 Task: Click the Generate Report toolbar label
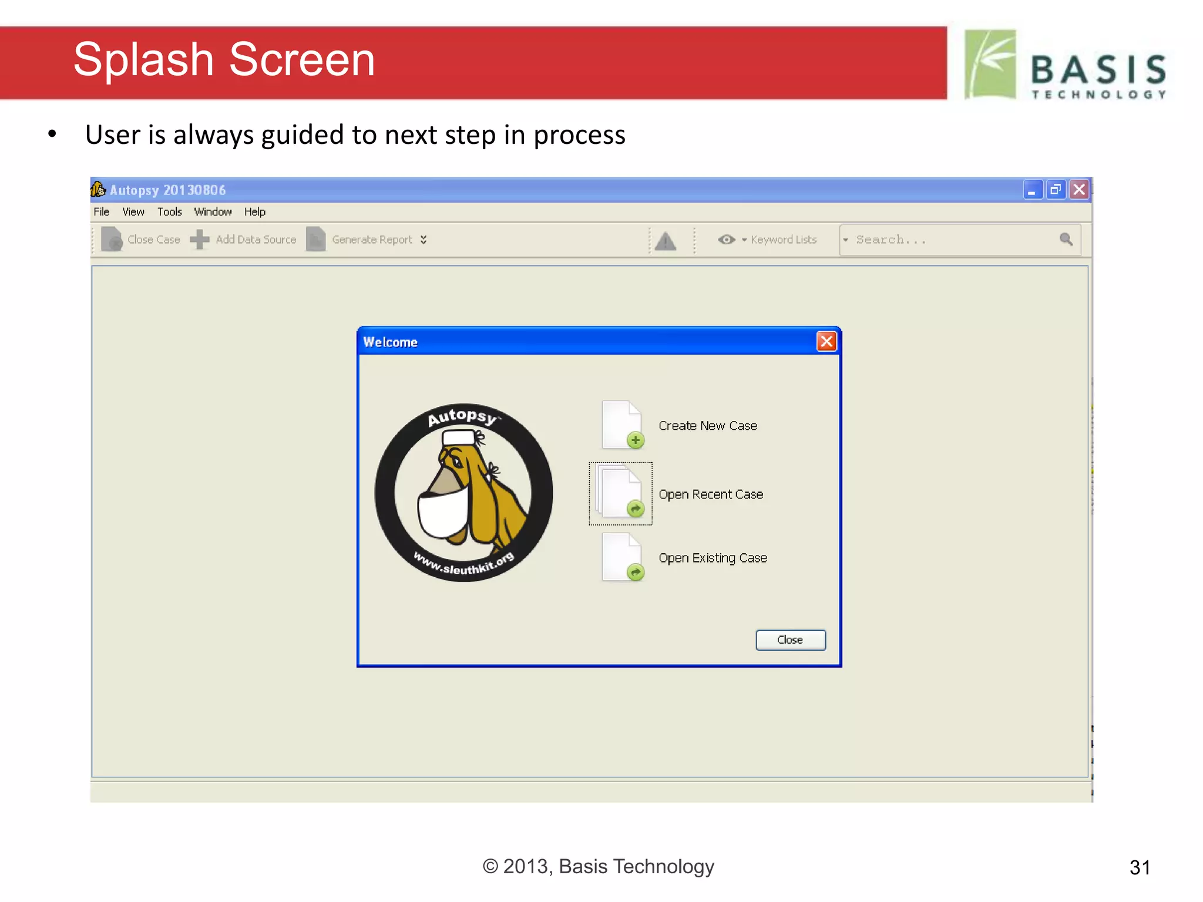(372, 240)
